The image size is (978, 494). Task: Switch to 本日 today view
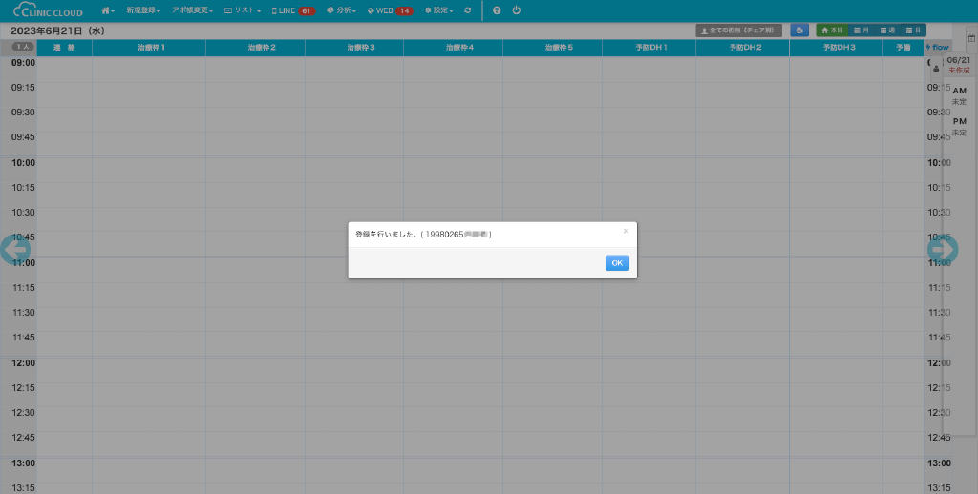pos(832,31)
